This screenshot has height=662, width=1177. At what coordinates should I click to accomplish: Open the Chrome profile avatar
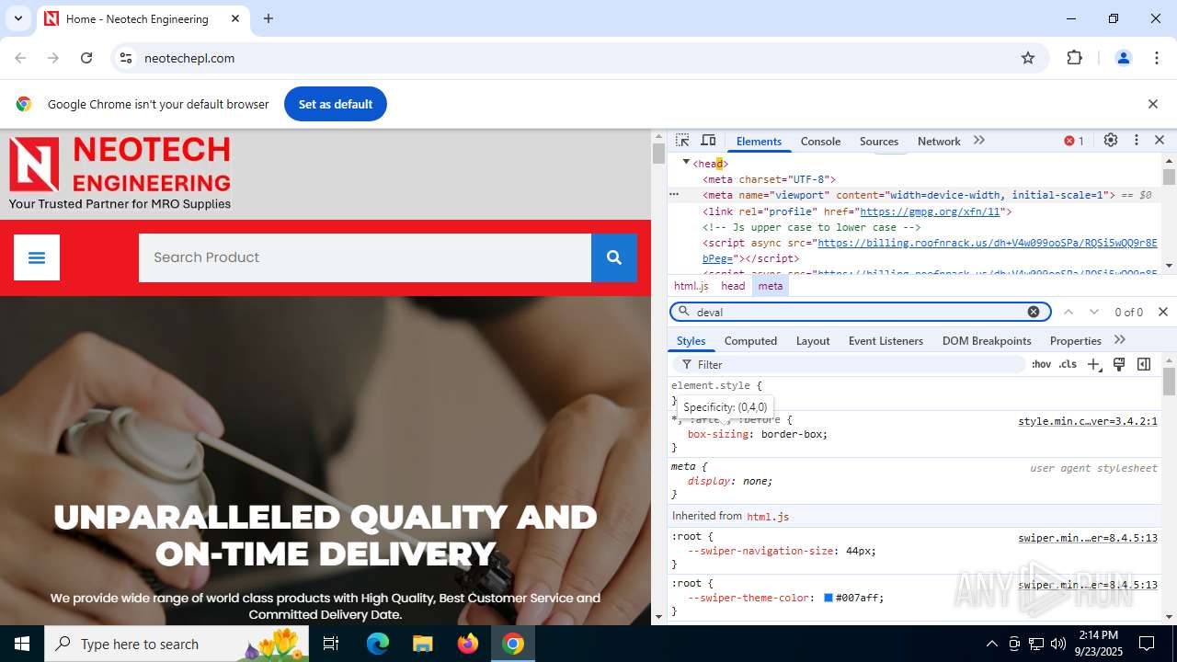(1124, 58)
